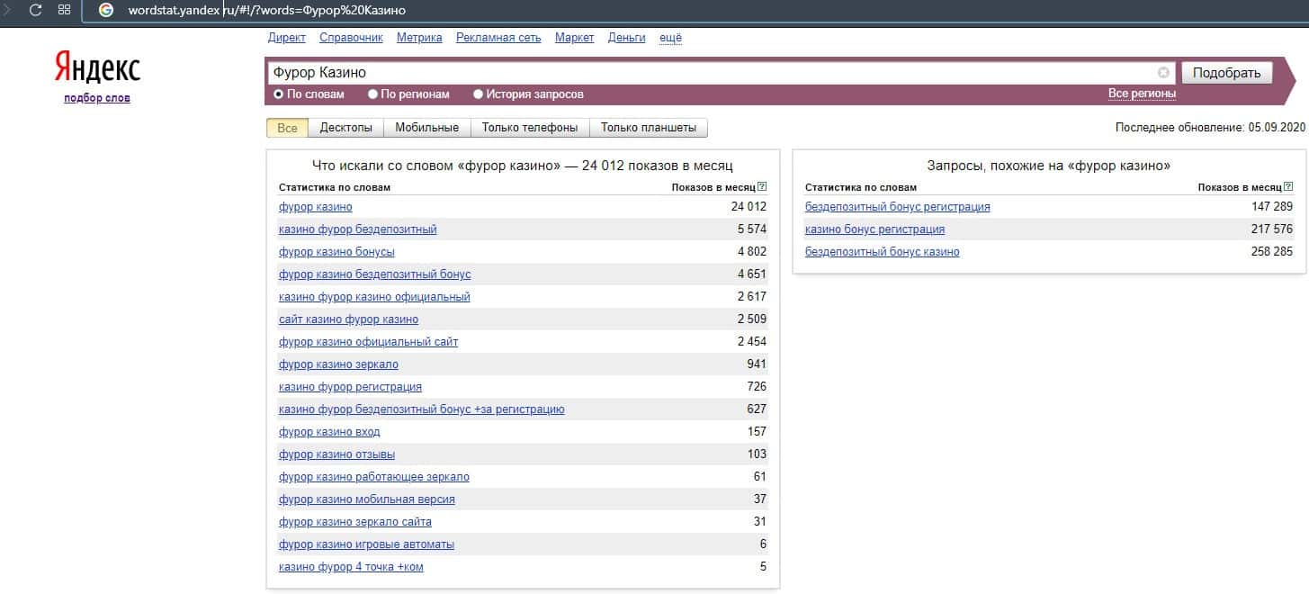Clear the search field with X icon
The image size is (1309, 594).
pos(1163,73)
